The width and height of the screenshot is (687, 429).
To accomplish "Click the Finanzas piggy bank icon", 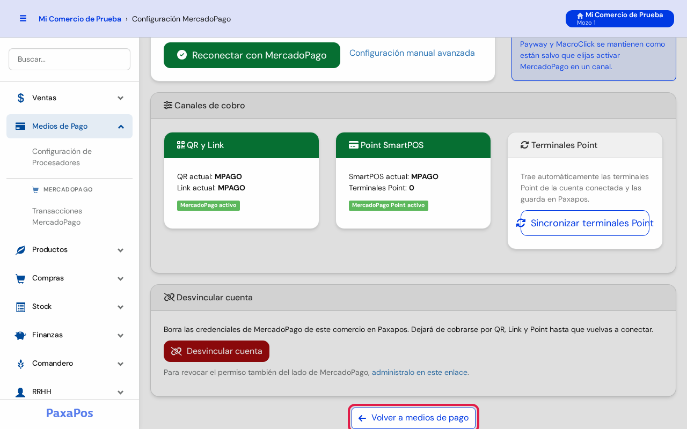I will (x=20, y=335).
